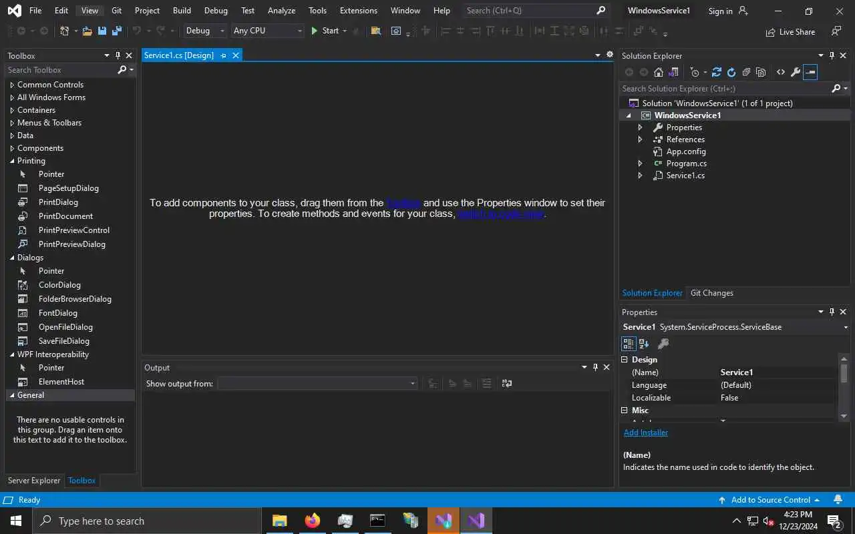855x534 pixels.
Task: Click the New Project toolbar icon
Action: [65, 31]
